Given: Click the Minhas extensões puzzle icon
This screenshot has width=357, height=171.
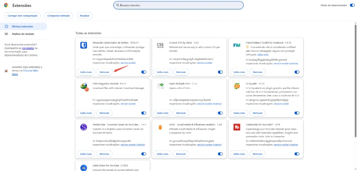Looking at the screenshot, I should point(7,26).
